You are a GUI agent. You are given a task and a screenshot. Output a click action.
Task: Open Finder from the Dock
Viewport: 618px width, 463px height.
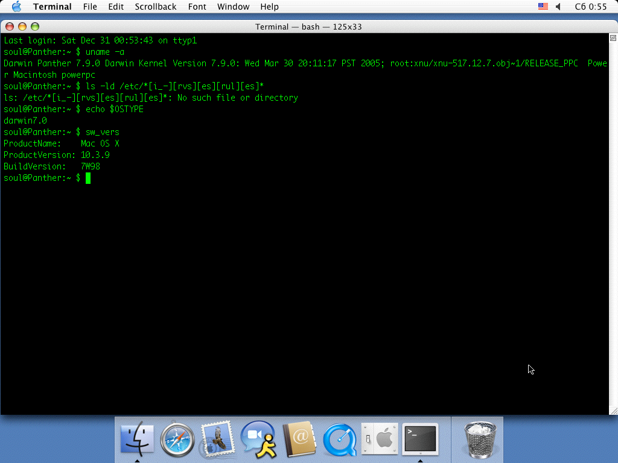(137, 439)
